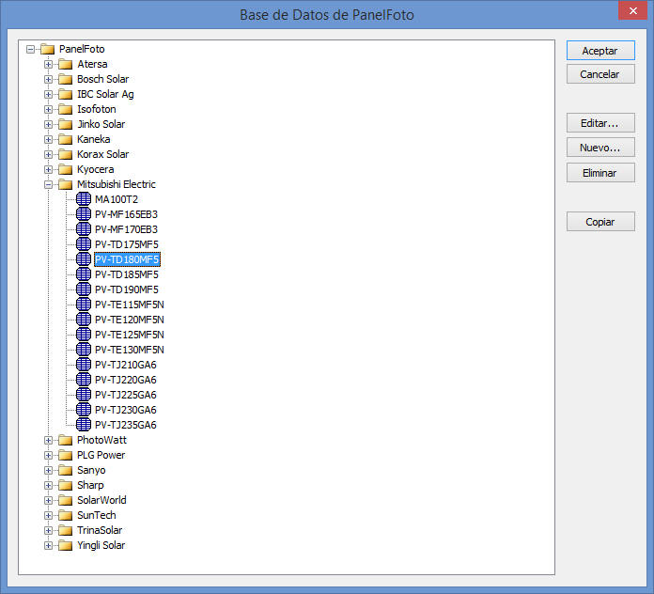Click the panel icon next to PV-MF165EB3

click(84, 214)
